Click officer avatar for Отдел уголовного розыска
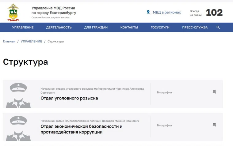 tap(18, 95)
